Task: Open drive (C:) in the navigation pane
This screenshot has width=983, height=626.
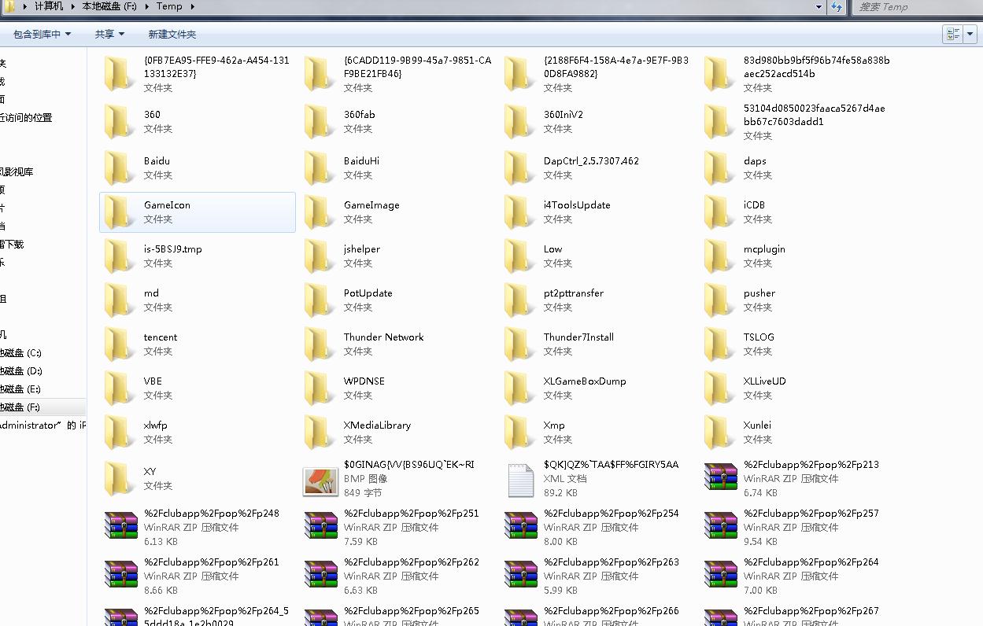Action: click(x=21, y=353)
